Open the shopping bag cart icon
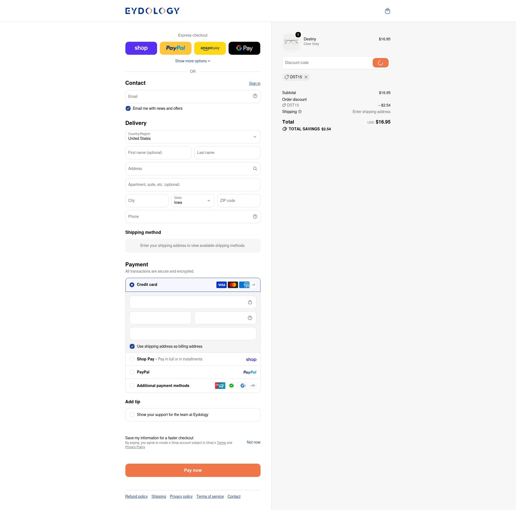The image size is (520, 510). click(387, 11)
